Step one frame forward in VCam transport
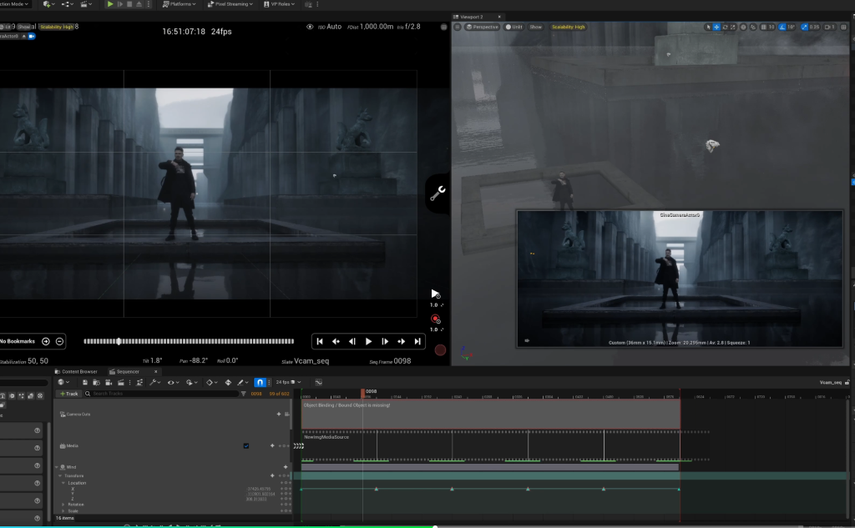The height and width of the screenshot is (528, 855). pyautogui.click(x=385, y=341)
